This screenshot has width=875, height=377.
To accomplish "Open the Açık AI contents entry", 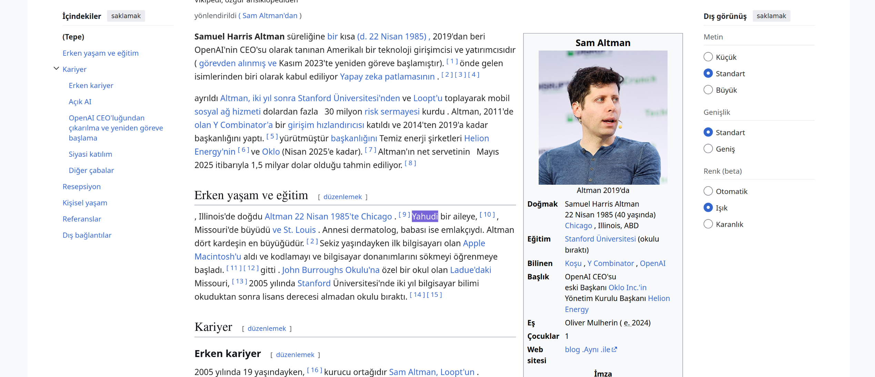I will (80, 101).
